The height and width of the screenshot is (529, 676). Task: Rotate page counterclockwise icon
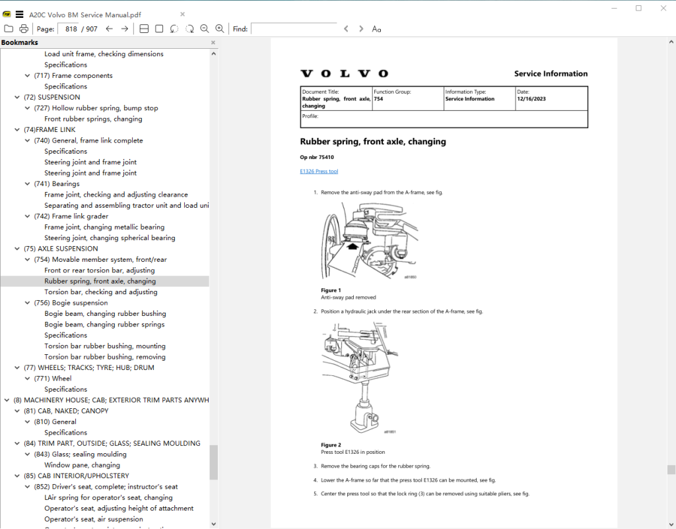pyautogui.click(x=174, y=29)
